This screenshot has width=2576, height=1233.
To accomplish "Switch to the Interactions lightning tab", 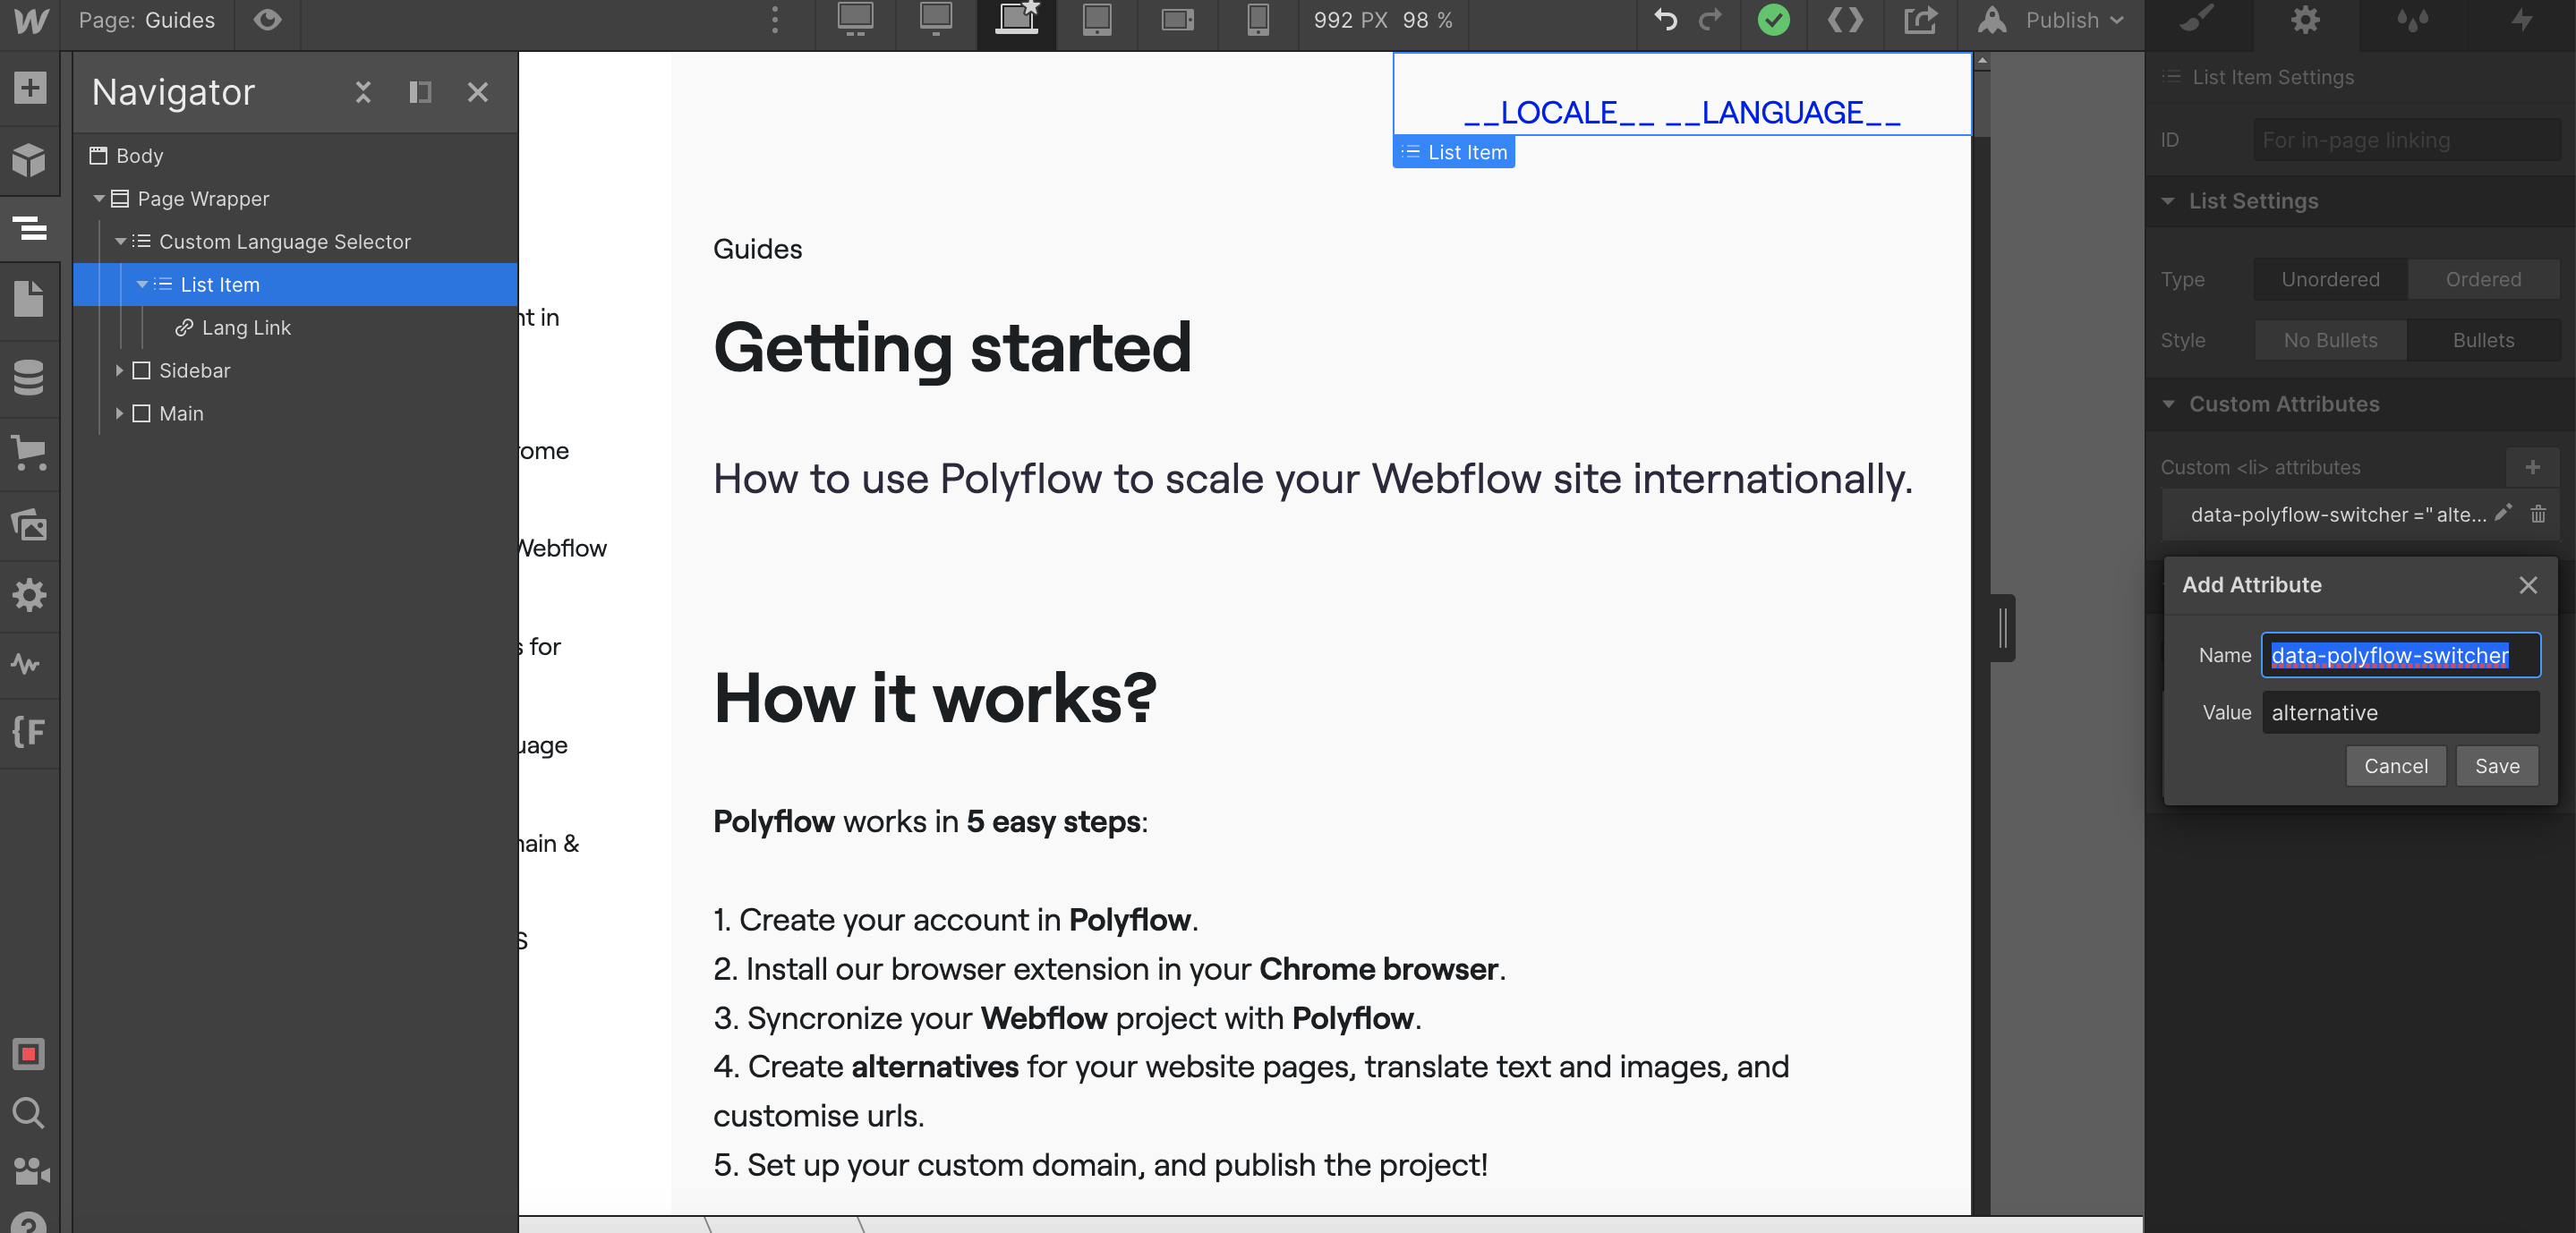I will pyautogui.click(x=2522, y=20).
